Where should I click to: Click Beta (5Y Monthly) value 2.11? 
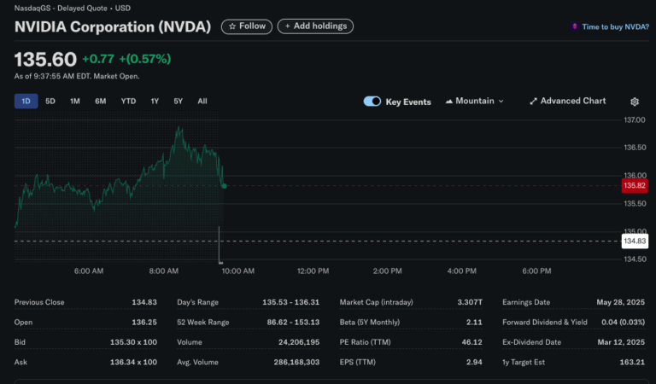coord(474,323)
